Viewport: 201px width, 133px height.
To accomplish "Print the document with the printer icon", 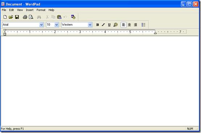I will click(25, 17).
